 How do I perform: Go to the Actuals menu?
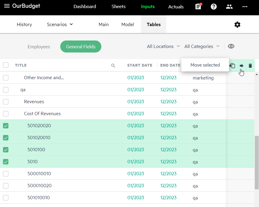pos(176,7)
